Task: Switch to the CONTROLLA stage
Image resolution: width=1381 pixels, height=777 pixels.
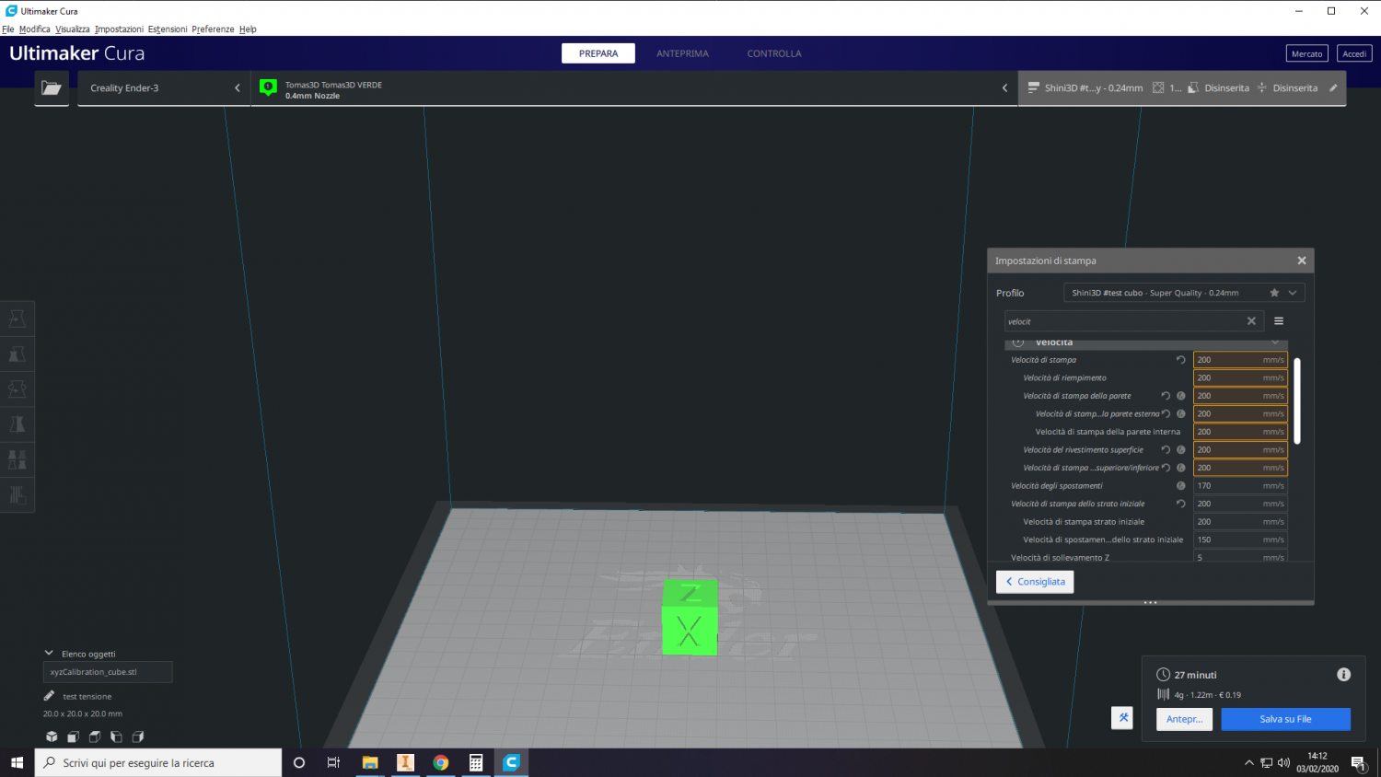Action: [x=774, y=53]
